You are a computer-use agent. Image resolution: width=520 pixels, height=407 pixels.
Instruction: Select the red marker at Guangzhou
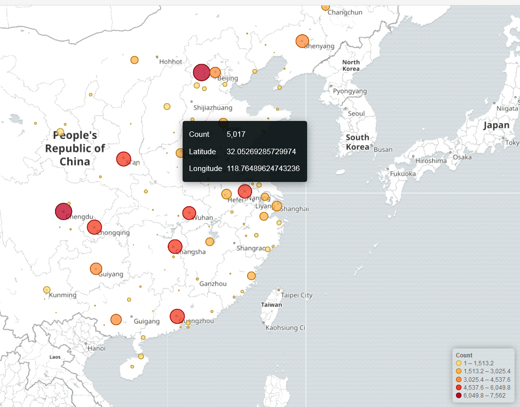point(177,316)
